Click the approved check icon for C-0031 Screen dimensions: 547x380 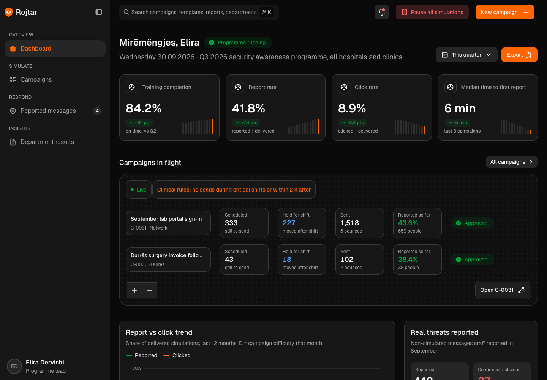(458, 223)
